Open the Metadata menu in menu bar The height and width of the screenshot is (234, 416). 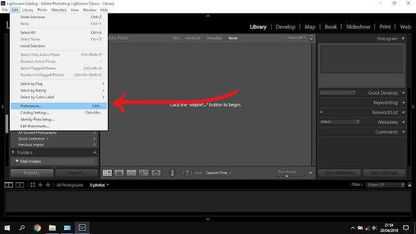pyautogui.click(x=59, y=10)
